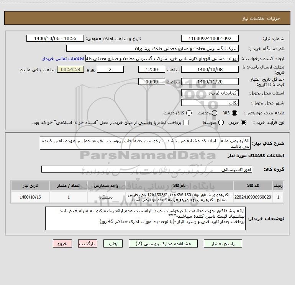Click the نام کالا column header
Image resolution: width=295 pixels, height=285 pixels.
(179, 186)
